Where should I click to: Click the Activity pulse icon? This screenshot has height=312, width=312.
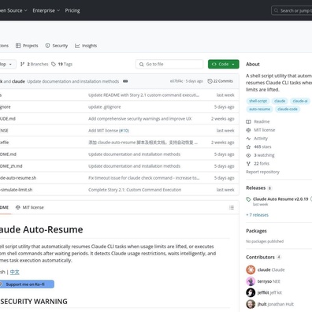click(248, 139)
